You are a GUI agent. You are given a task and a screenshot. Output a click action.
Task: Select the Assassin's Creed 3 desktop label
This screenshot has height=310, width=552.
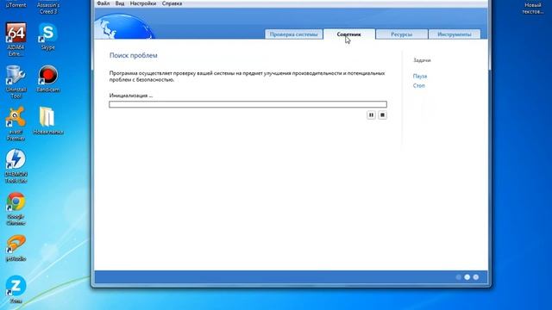tap(48, 8)
